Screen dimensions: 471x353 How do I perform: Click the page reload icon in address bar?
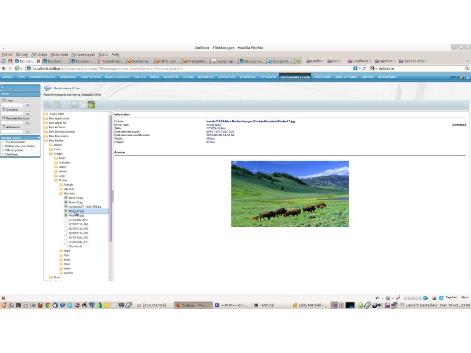coord(364,68)
